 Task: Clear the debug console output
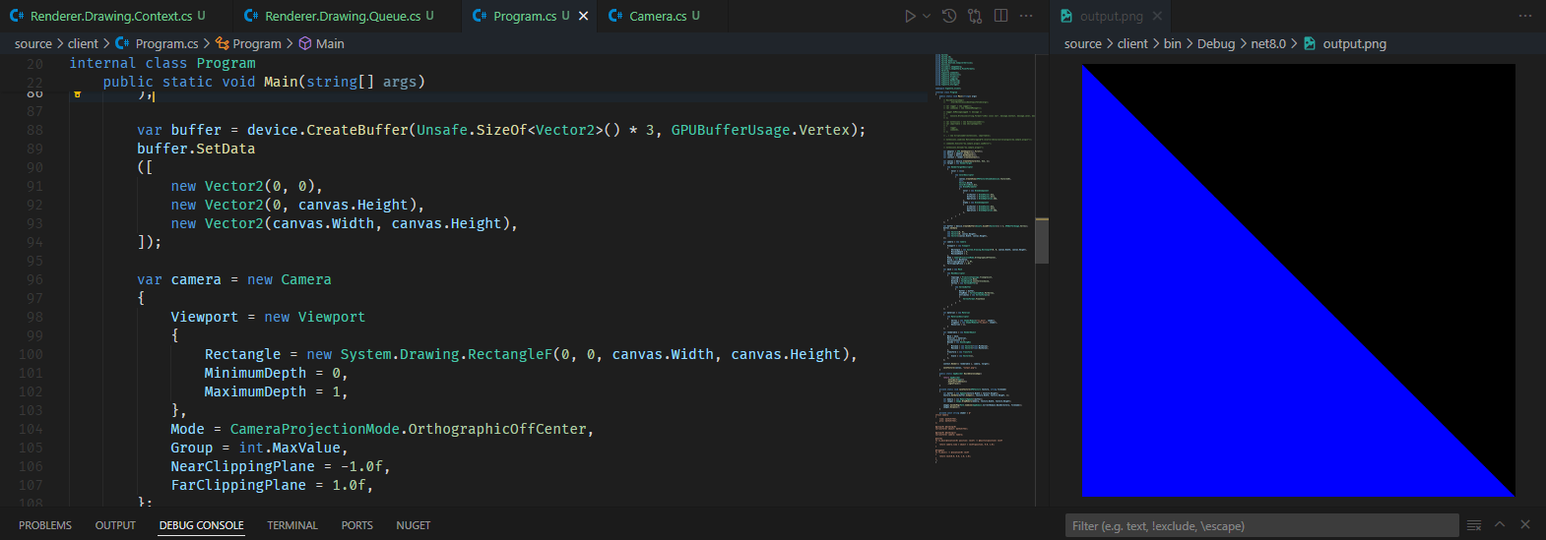1474,525
